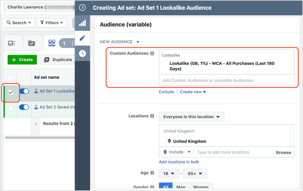Click the Browse locations button
Image resolution: width=303 pixels, height=191 pixels.
pos(283,153)
